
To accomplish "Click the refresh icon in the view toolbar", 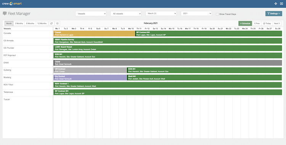I will point(51,23).
